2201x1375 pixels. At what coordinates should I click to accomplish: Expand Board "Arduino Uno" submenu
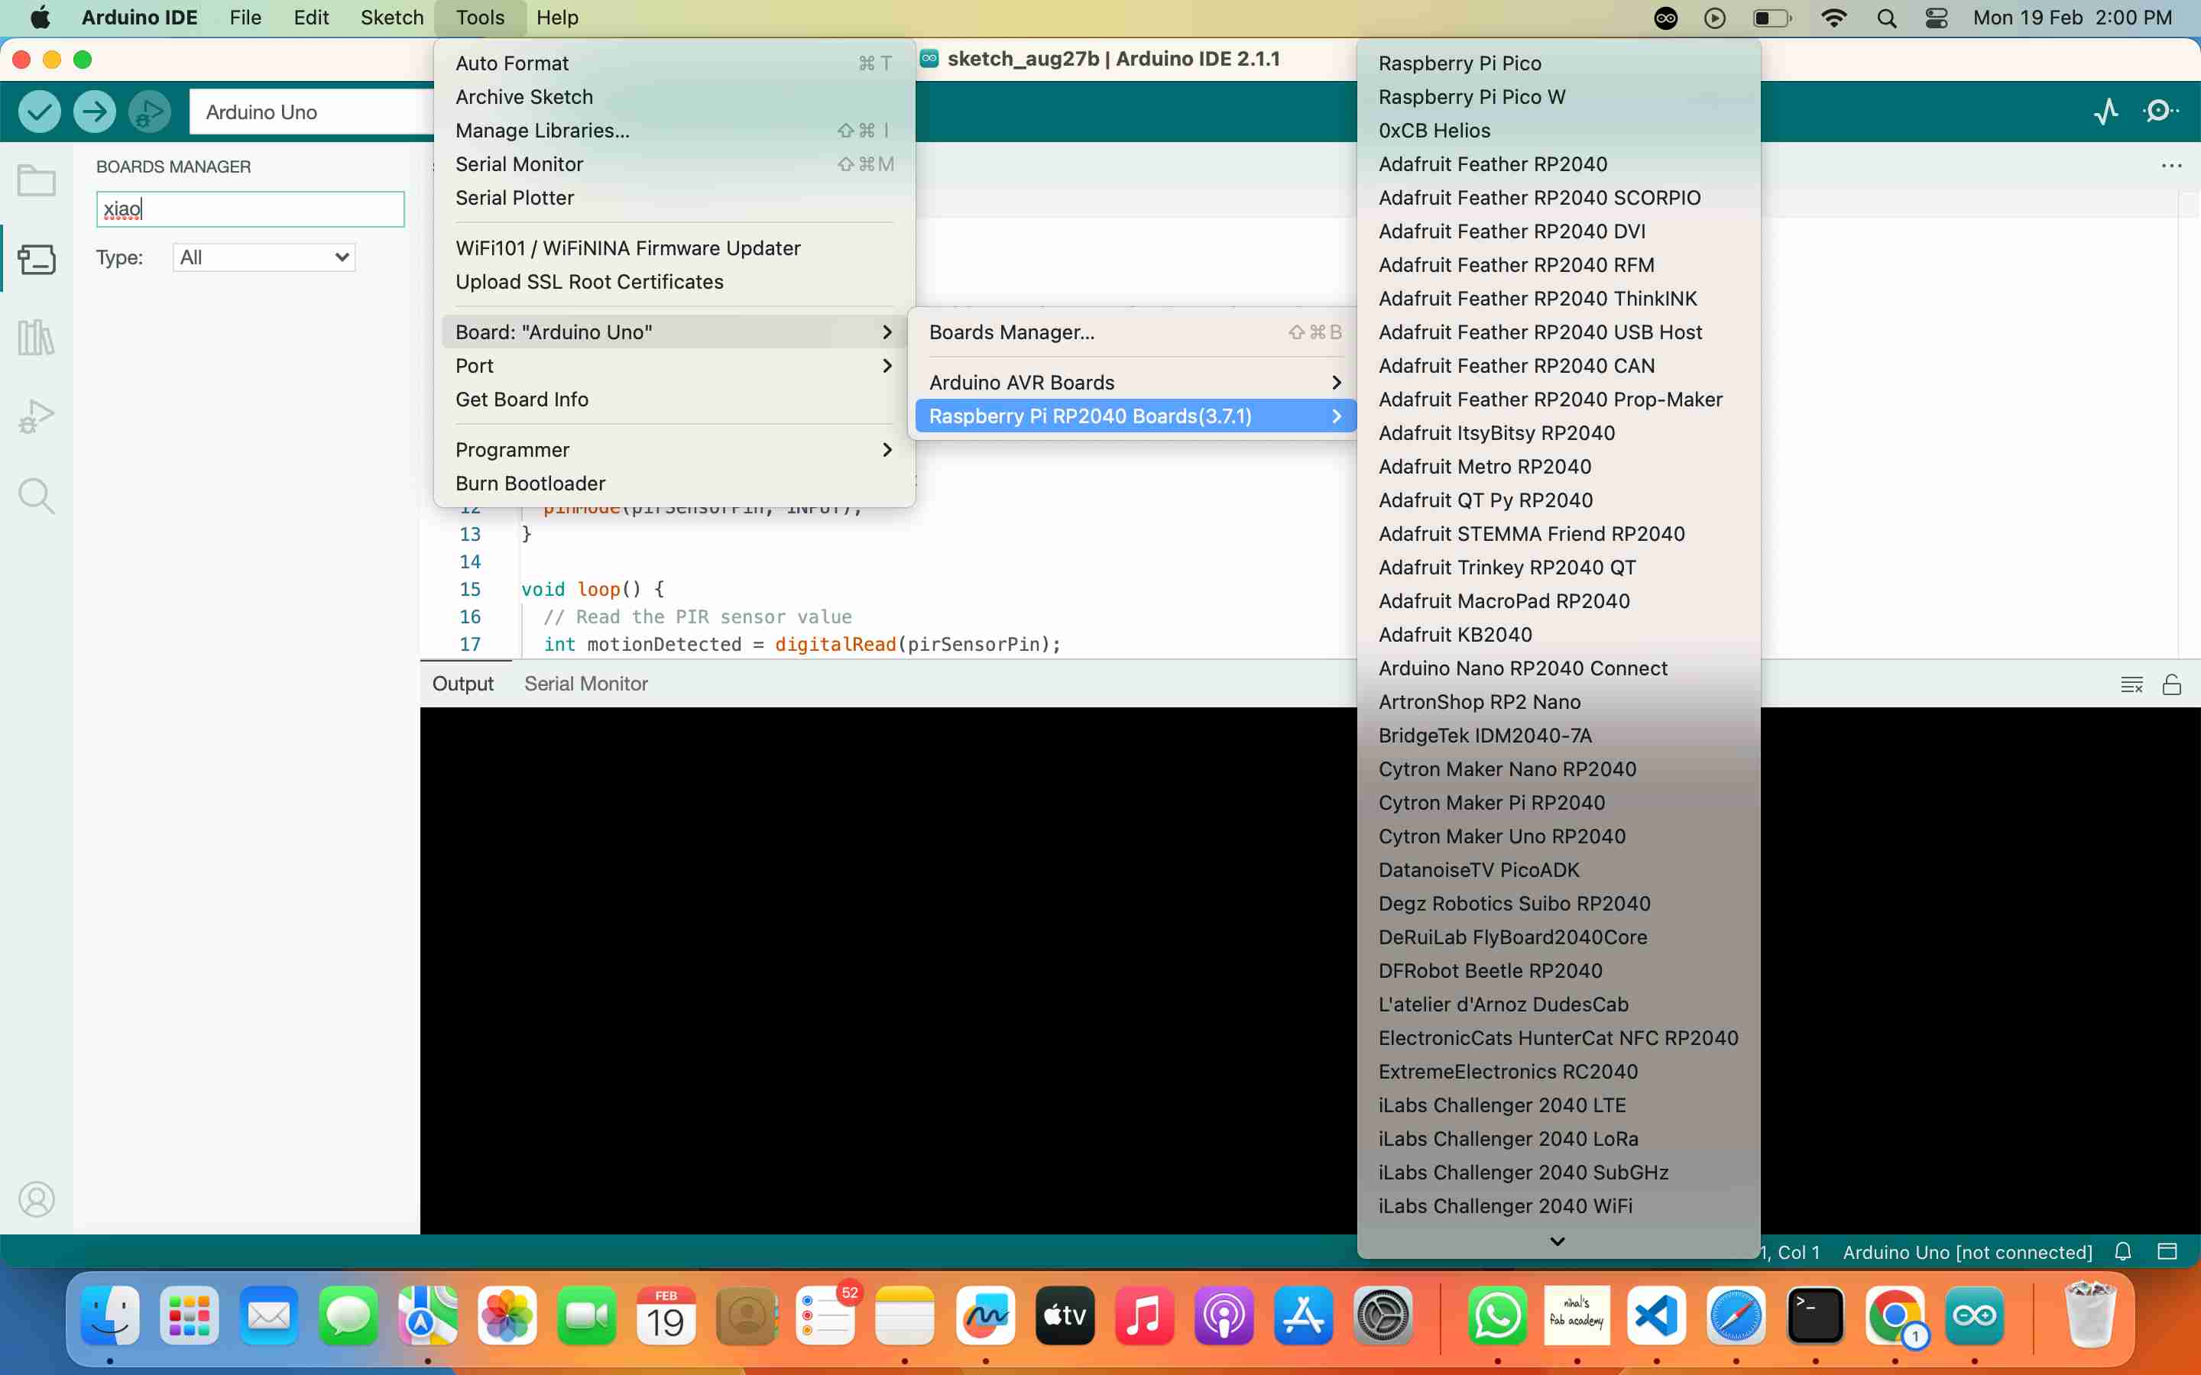674,332
